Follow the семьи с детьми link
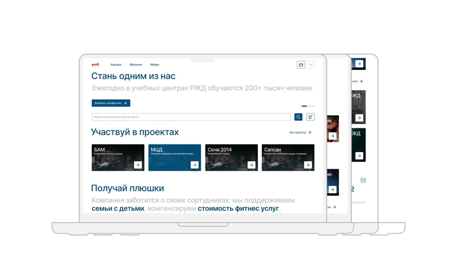This screenshot has height=267, width=476. [118, 208]
